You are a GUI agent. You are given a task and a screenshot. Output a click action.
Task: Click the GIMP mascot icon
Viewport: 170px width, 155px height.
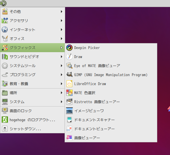tap(69, 75)
